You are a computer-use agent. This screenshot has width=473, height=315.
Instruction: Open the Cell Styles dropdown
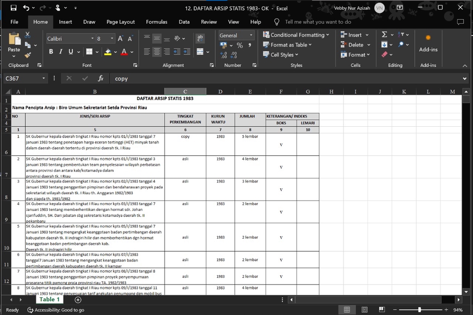281,54
